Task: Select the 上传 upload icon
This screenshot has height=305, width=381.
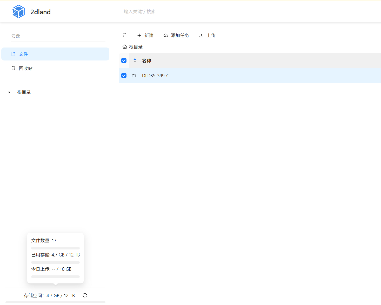Action: (x=201, y=35)
